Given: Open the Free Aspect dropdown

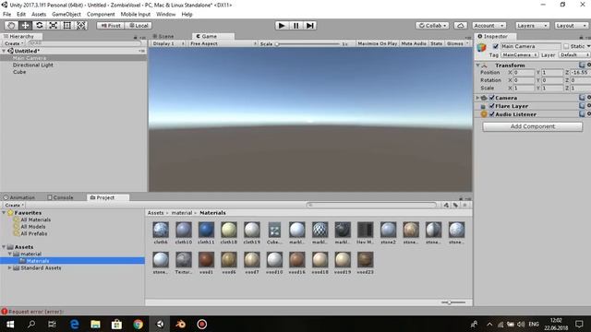Looking at the screenshot, I should tap(223, 43).
